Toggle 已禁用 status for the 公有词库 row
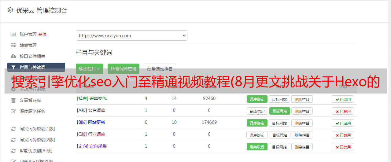Image resolution: width=391 pixels, height=162 pixels. click(x=343, y=111)
